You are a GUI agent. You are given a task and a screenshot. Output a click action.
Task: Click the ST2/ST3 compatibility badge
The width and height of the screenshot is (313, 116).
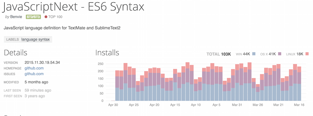33,17
